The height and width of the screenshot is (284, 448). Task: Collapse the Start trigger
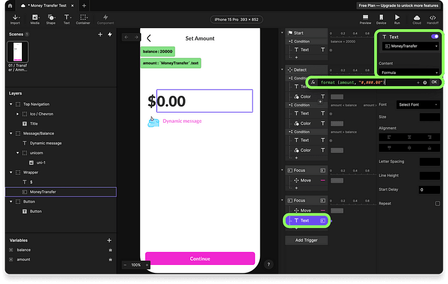282,32
